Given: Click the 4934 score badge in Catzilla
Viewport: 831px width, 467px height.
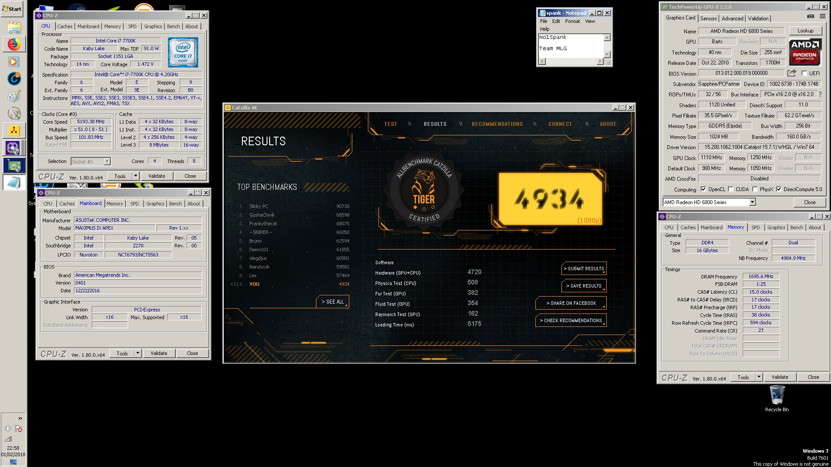Looking at the screenshot, I should pos(550,199).
